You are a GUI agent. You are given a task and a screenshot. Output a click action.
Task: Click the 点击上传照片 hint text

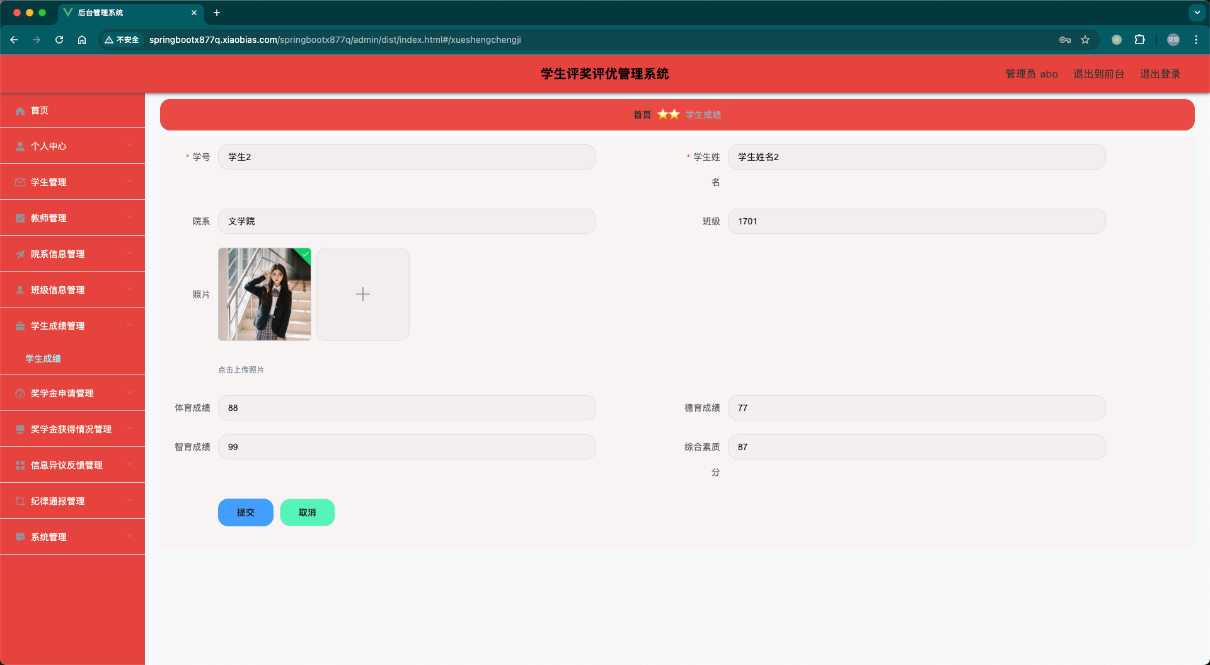tap(241, 370)
